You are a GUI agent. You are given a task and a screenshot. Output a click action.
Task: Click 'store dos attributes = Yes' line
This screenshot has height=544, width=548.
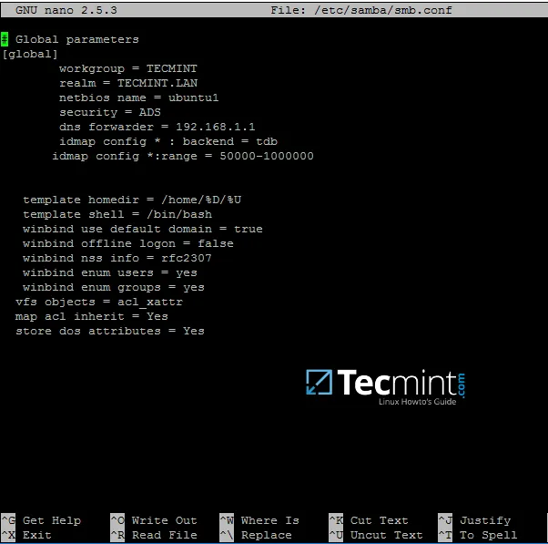(x=110, y=332)
